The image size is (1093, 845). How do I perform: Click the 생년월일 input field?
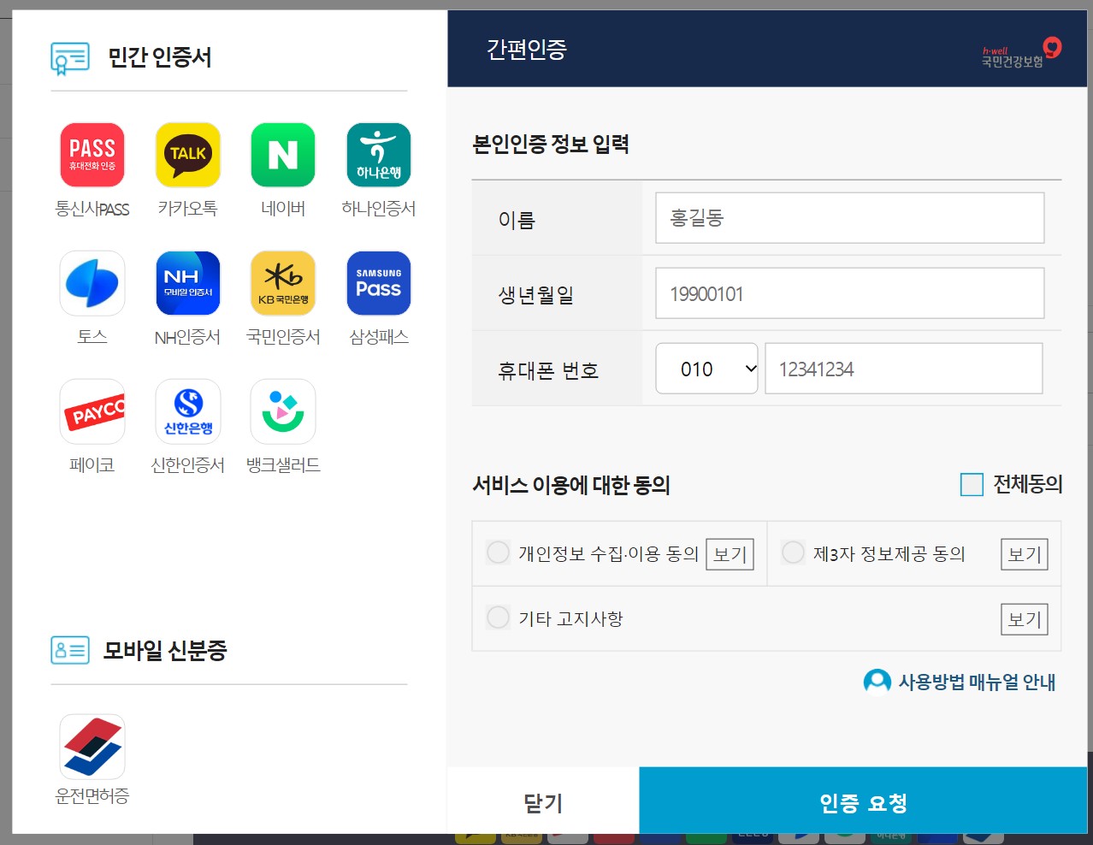849,293
